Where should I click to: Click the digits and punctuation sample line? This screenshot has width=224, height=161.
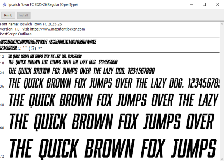pos(21,48)
